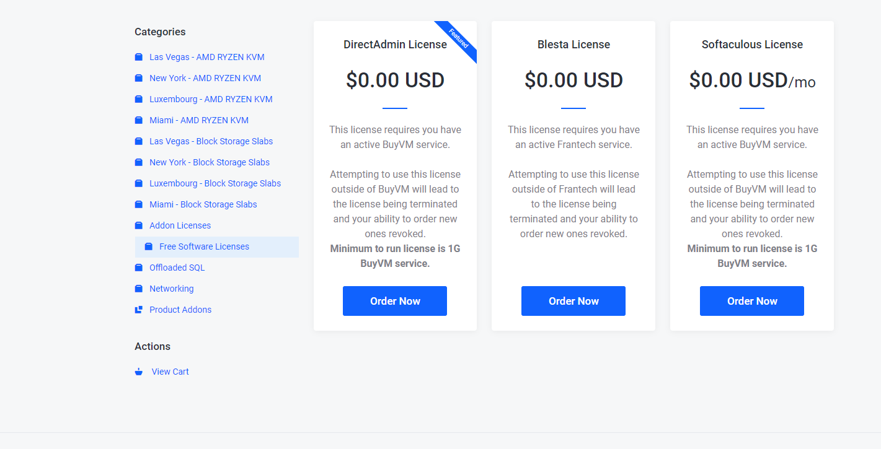
Task: Click the box icon beside Las Vegas - AMD RYZEN KVM
Action: 139,57
